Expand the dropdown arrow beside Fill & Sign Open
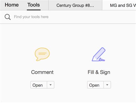 [107, 85]
